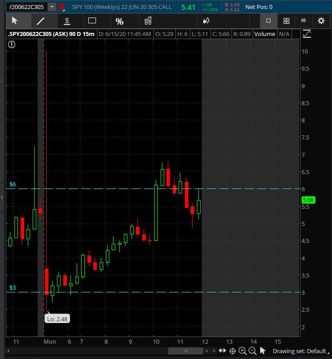Toggle single chart layout view
This screenshot has height=359, width=332.
coord(269,21)
